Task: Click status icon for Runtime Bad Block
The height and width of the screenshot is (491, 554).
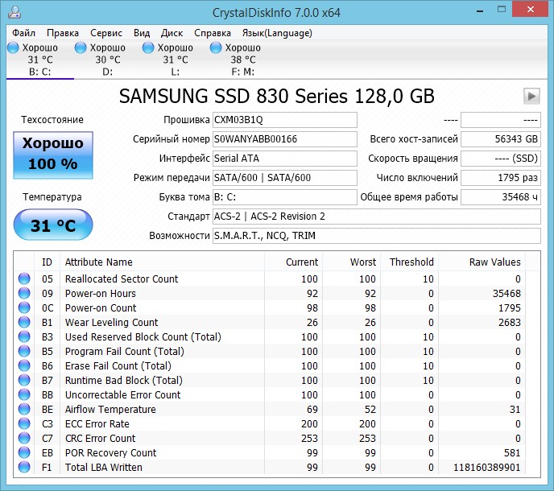Action: pyautogui.click(x=24, y=380)
